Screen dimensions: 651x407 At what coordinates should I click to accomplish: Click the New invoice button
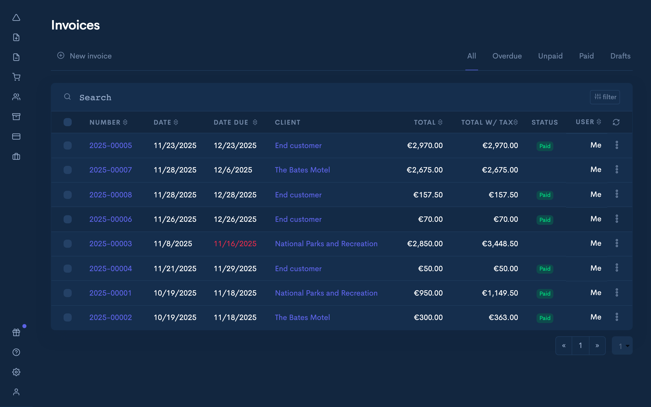[x=84, y=56]
